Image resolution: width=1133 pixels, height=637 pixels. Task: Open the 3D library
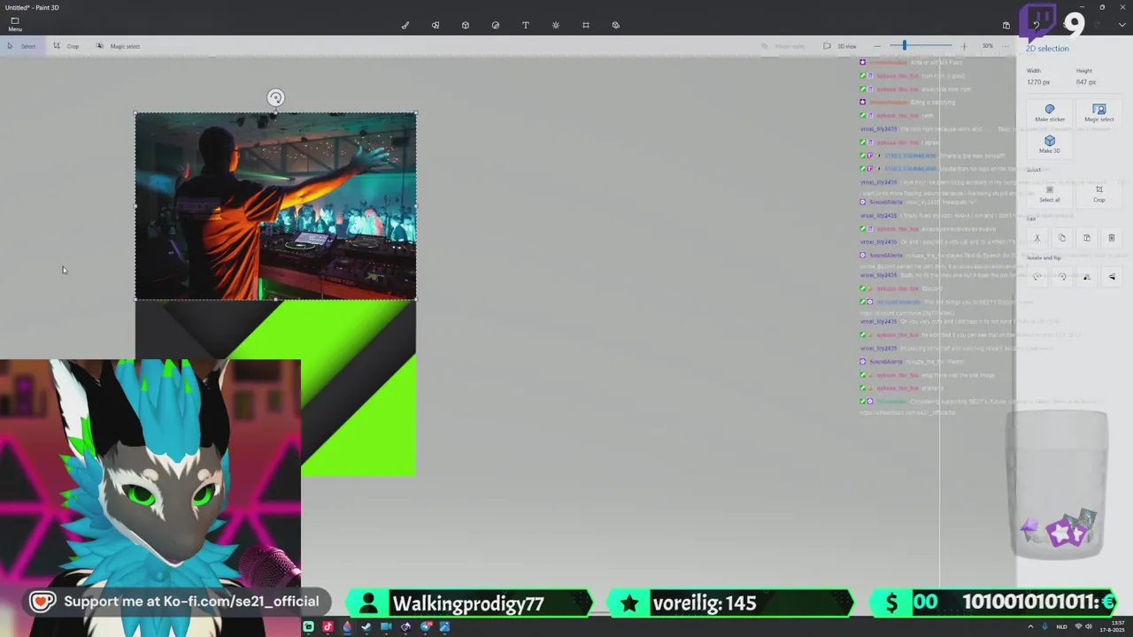[x=616, y=25]
